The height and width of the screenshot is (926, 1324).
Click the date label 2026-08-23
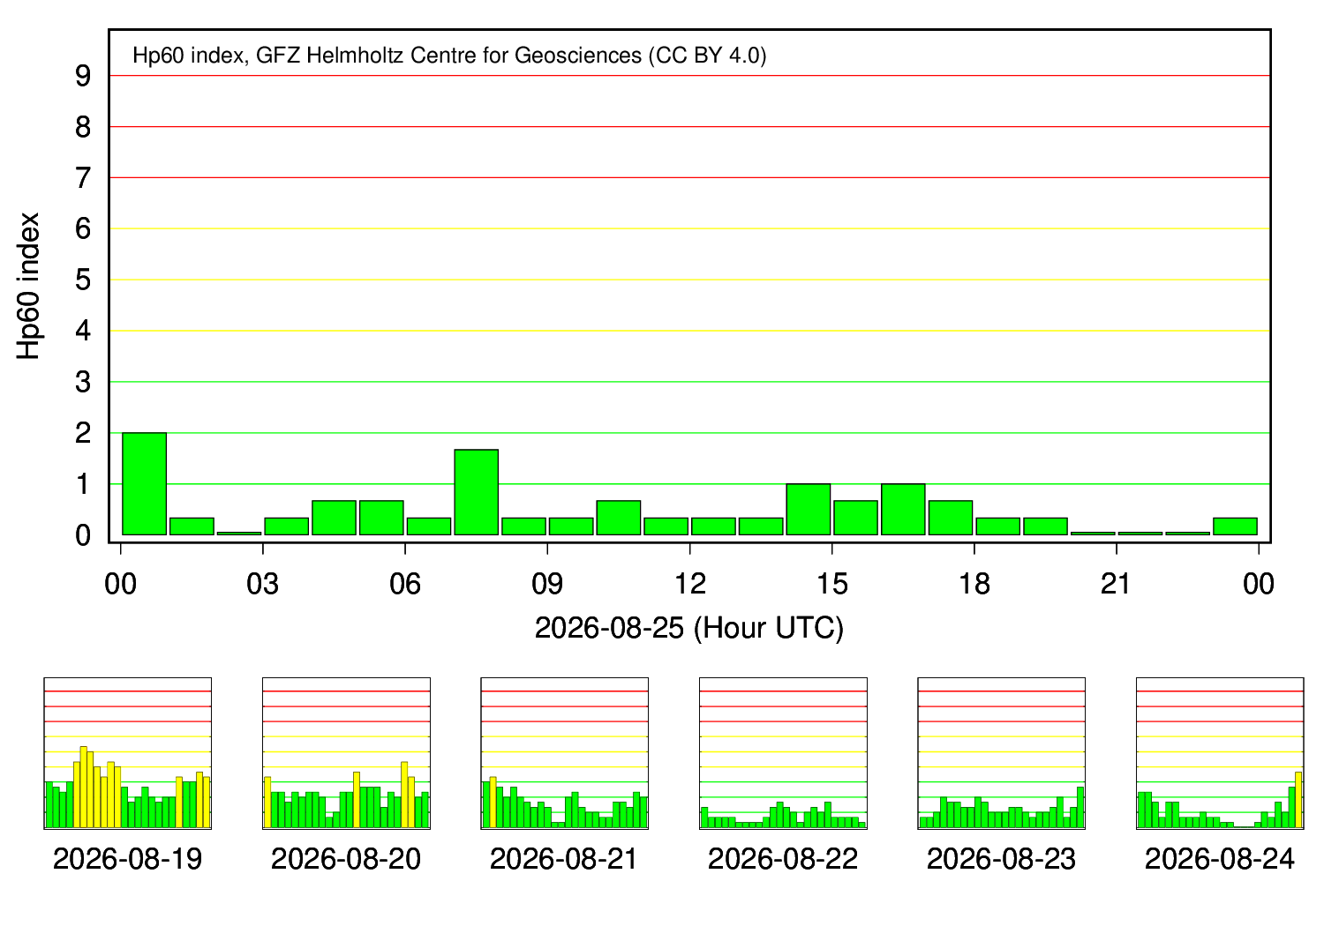pos(1002,859)
